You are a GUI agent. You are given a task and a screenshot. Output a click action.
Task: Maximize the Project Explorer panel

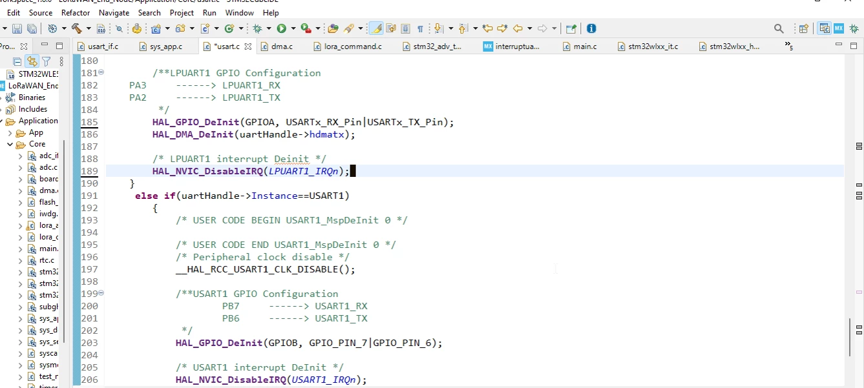pyautogui.click(x=59, y=46)
